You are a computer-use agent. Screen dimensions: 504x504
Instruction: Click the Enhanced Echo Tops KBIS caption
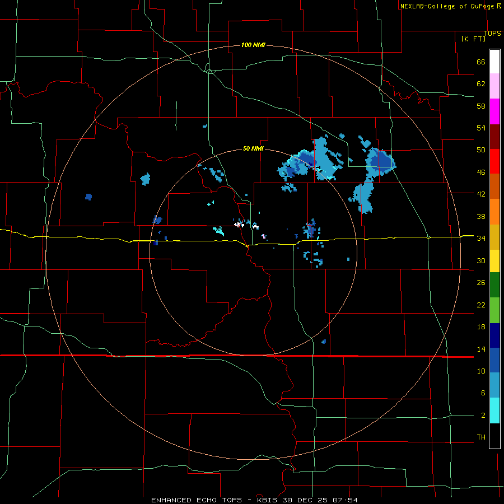254,500
